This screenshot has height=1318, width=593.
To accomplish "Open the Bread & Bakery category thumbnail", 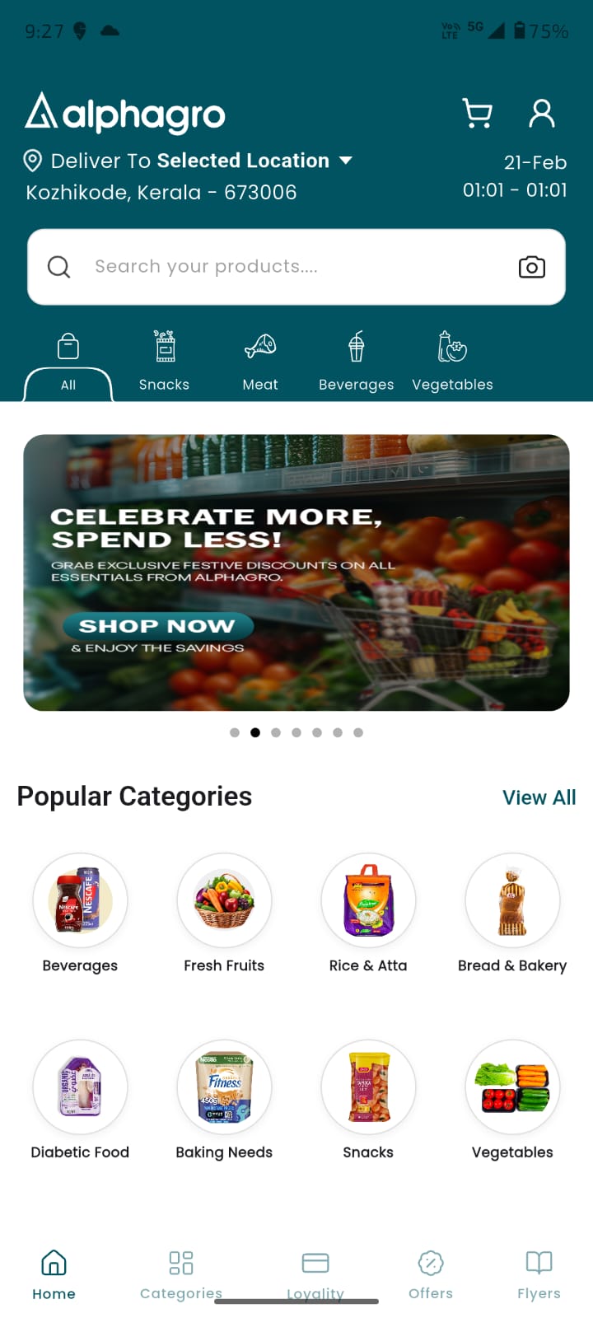I will pyautogui.click(x=512, y=900).
